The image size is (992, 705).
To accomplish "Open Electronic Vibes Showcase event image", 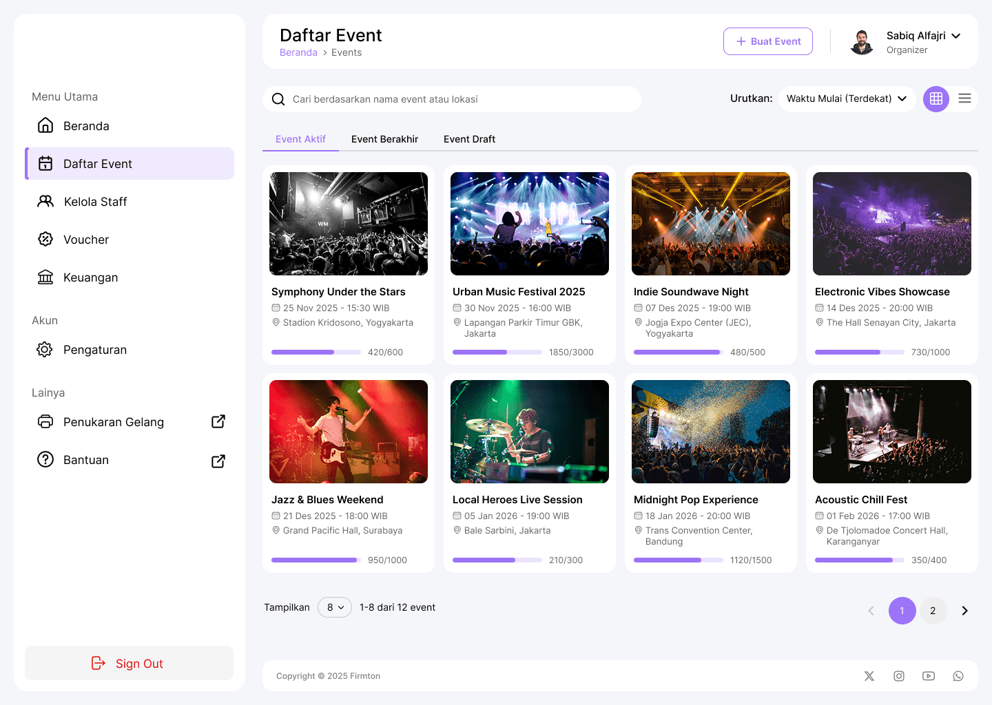I will (x=892, y=224).
